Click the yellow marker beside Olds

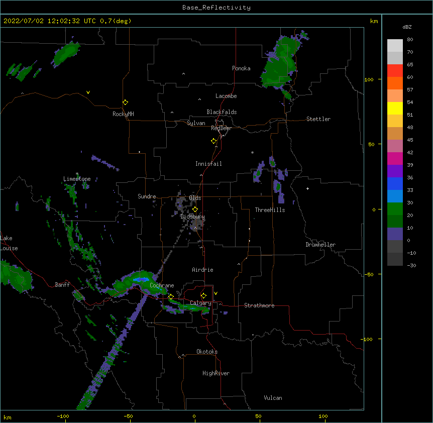click(x=195, y=209)
